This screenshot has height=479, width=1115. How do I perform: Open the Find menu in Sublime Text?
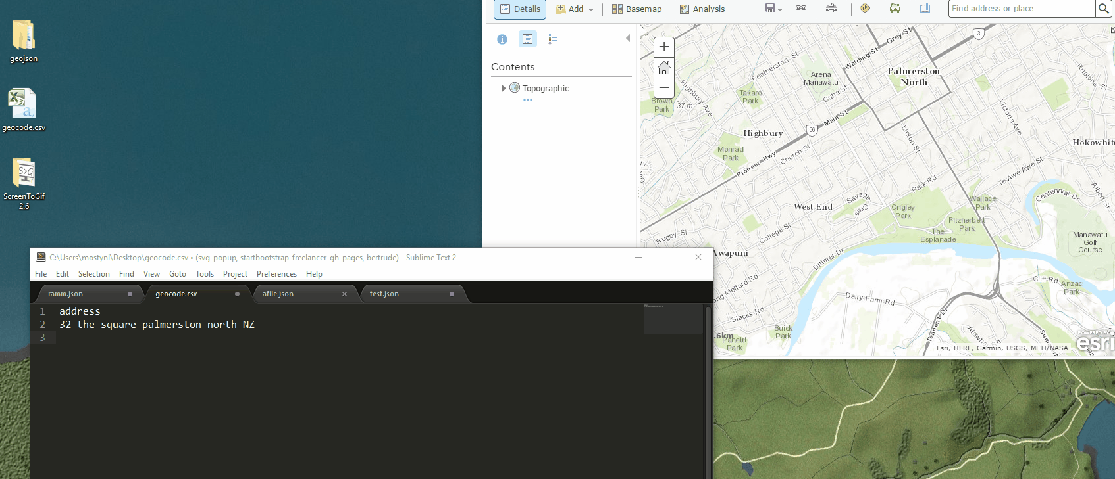point(126,274)
